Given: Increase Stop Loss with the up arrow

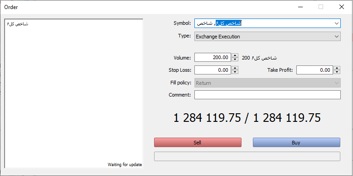Looking at the screenshot, I should tap(235, 68).
